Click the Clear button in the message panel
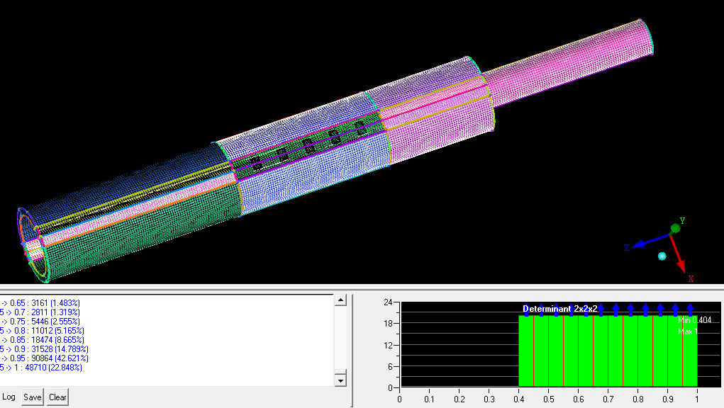Screen dimensions: 724x408 tap(57, 397)
